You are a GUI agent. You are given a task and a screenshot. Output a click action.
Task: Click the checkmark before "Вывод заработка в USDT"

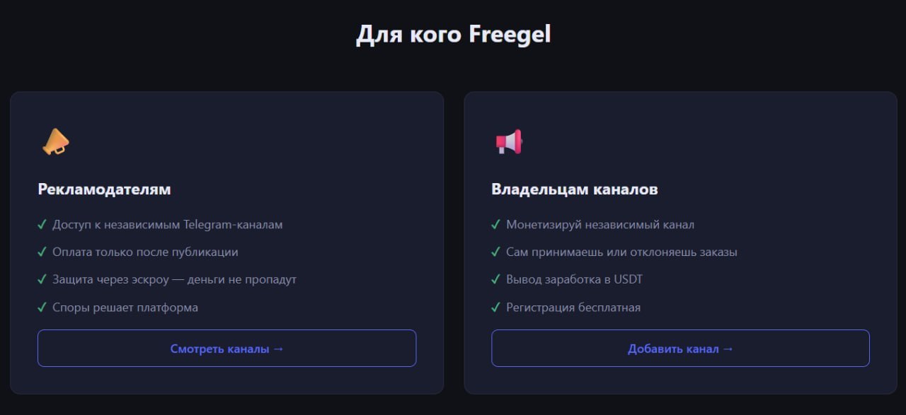click(495, 280)
